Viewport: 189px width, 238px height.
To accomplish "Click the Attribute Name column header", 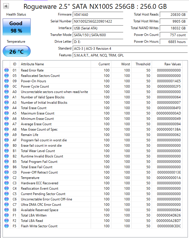I will [55, 64].
